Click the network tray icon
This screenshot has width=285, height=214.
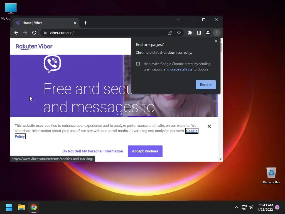pos(244,207)
